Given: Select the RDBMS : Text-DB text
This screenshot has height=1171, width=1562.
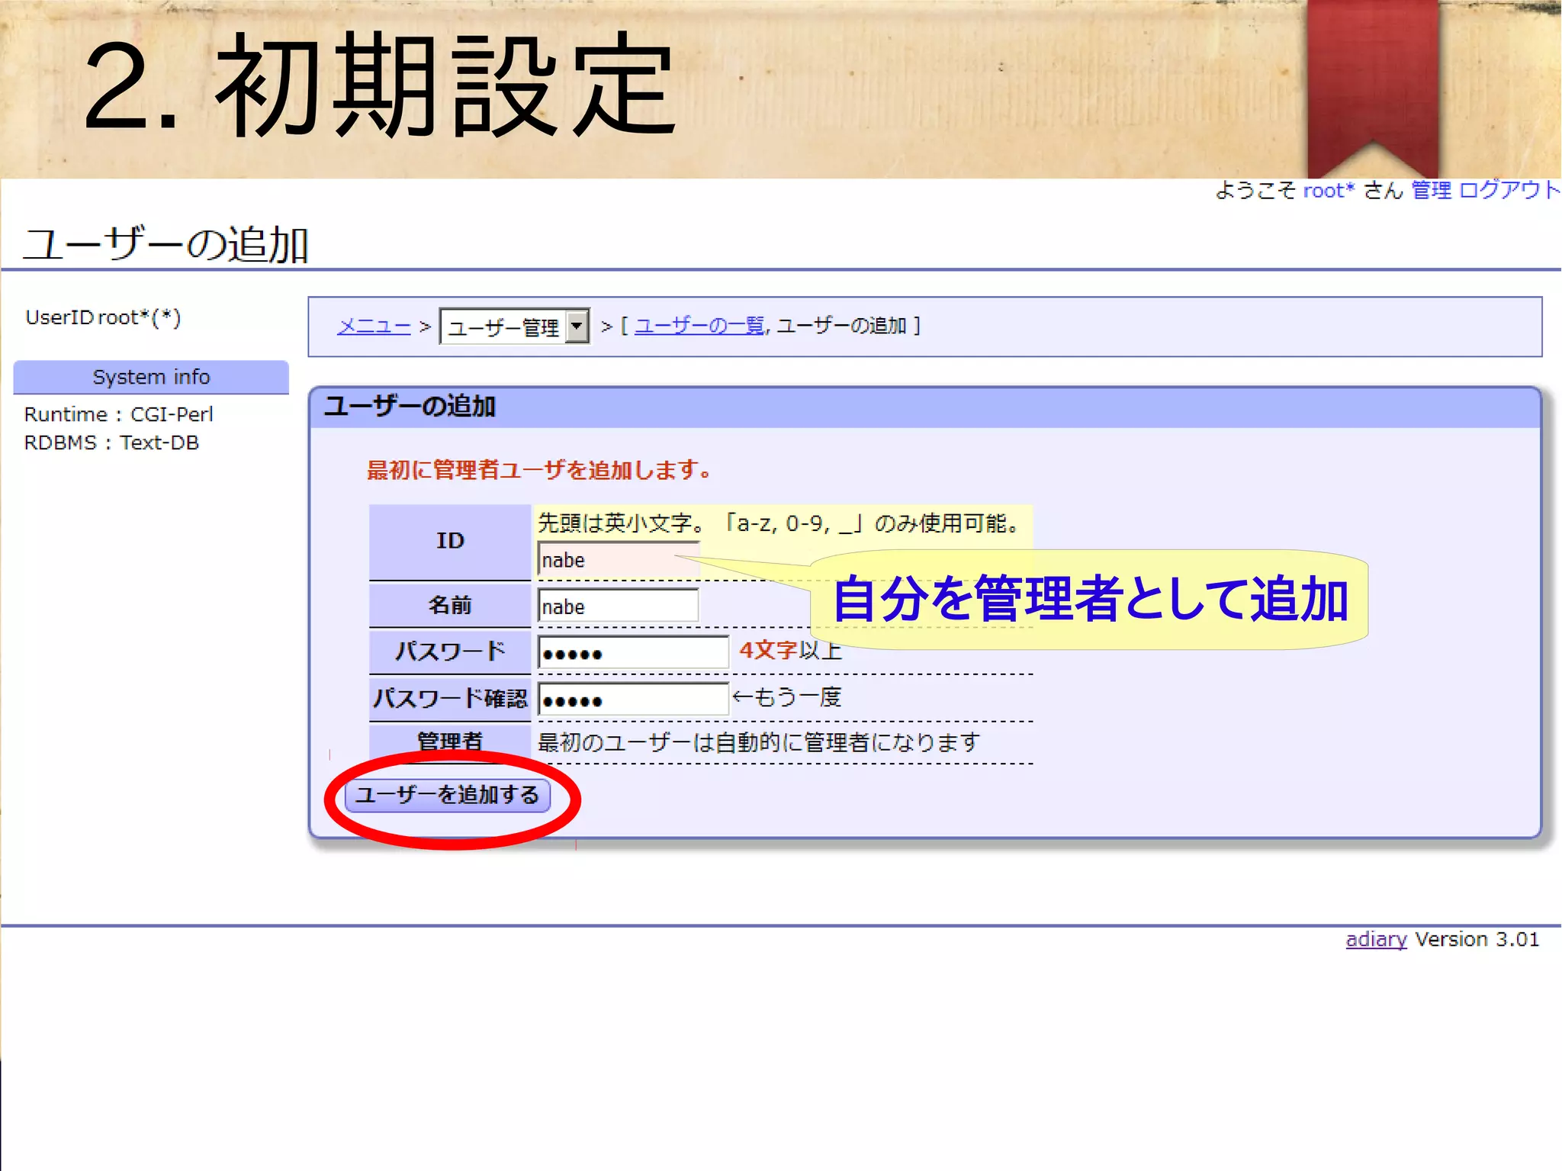Looking at the screenshot, I should [x=111, y=443].
